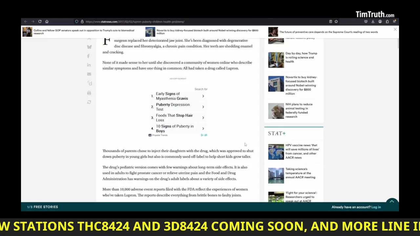Bookmark this page with the star
The width and height of the screenshot is (420, 236).
(x=336, y=22)
